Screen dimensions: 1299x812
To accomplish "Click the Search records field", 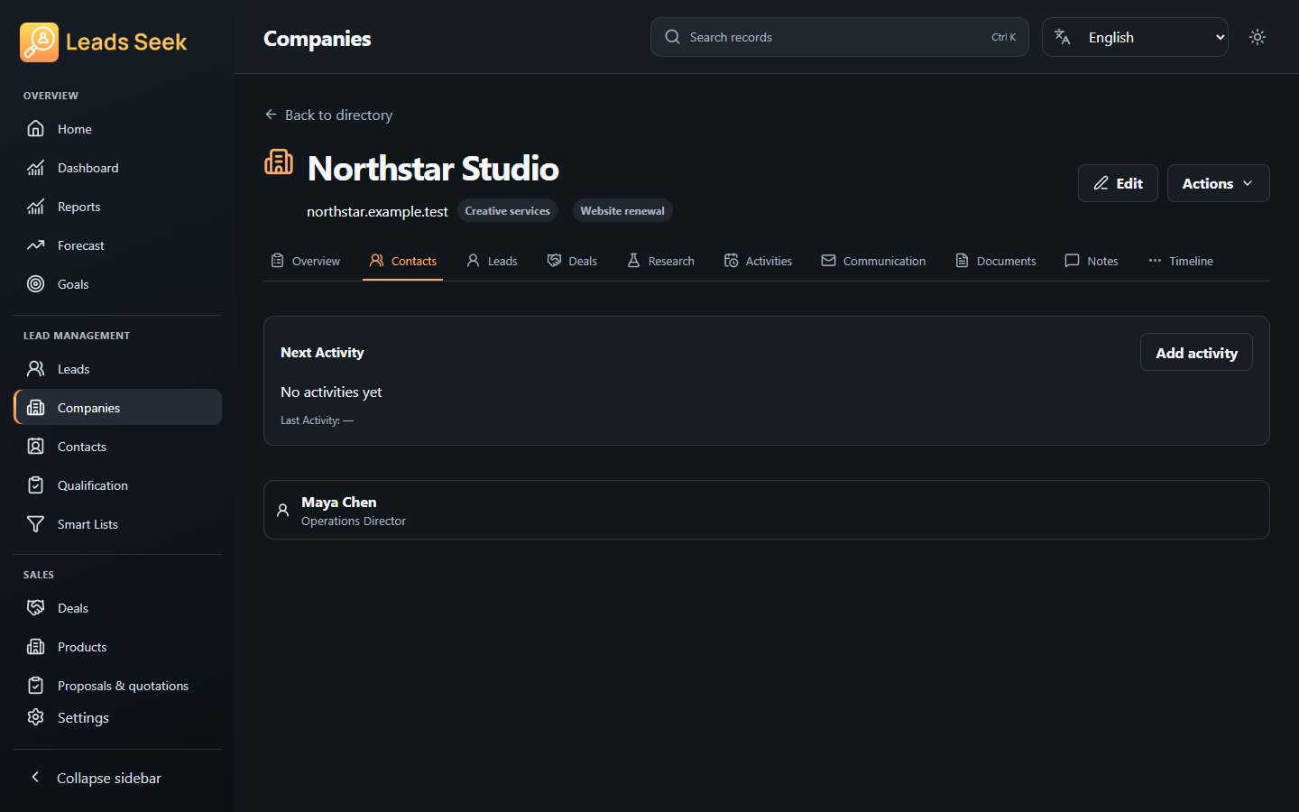I will [839, 37].
